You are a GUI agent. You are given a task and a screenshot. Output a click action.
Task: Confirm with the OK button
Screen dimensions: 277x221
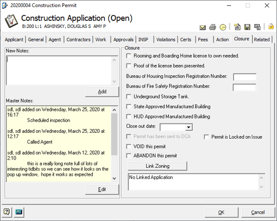(x=221, y=212)
